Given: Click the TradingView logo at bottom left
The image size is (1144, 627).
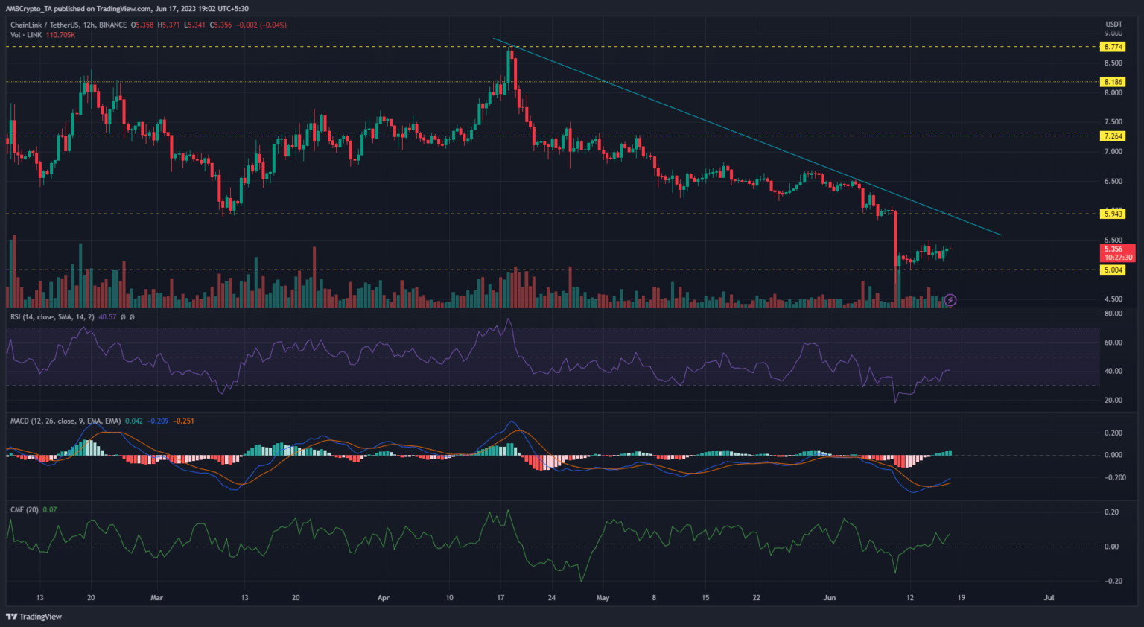Looking at the screenshot, I should tap(34, 617).
